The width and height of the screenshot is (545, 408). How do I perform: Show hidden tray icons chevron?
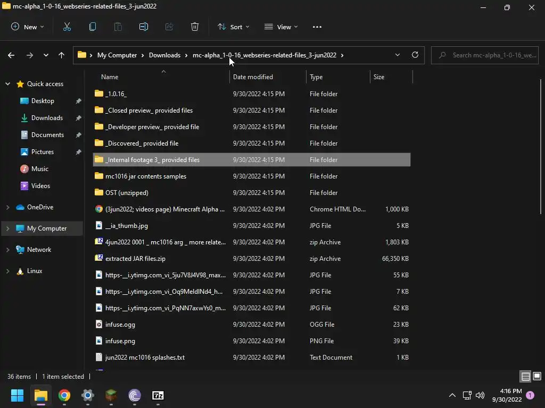[452, 395]
